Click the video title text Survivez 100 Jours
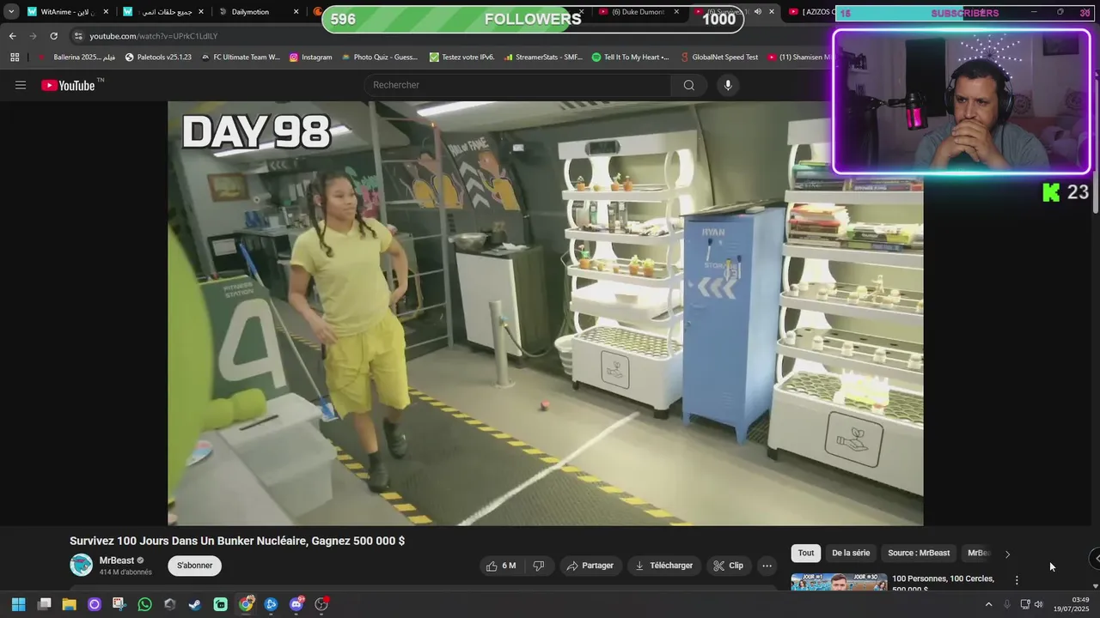The height and width of the screenshot is (618, 1100). pos(237,541)
